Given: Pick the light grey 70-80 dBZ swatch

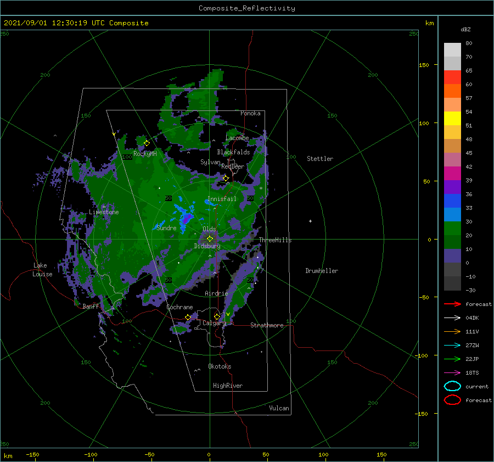Looking at the screenshot, I should point(452,49).
